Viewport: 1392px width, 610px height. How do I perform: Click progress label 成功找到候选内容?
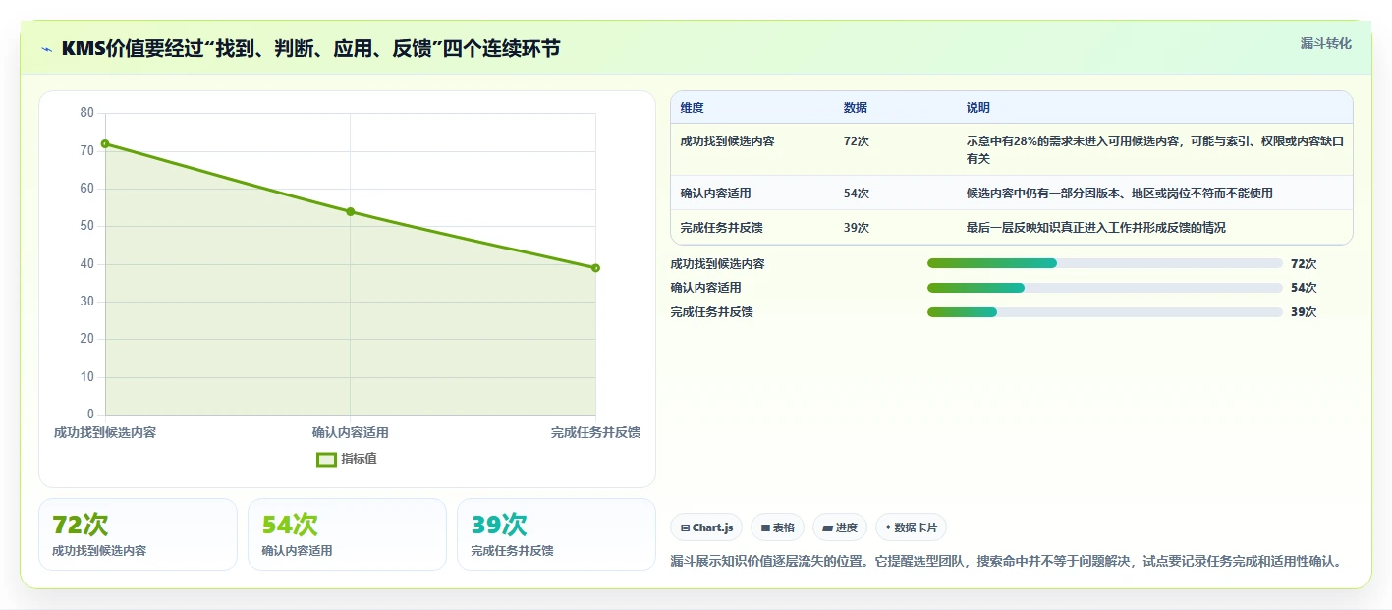click(x=717, y=263)
